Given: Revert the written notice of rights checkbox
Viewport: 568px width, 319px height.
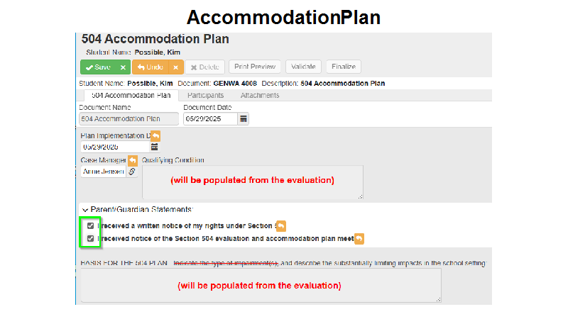Looking at the screenshot, I should (280, 226).
